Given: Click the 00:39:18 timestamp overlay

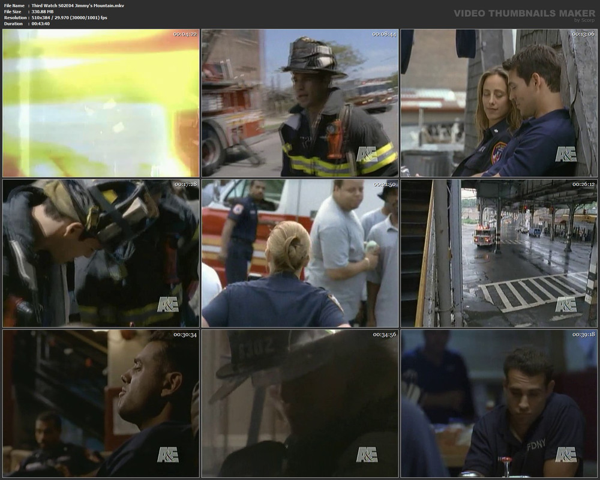Looking at the screenshot, I should tap(584, 335).
